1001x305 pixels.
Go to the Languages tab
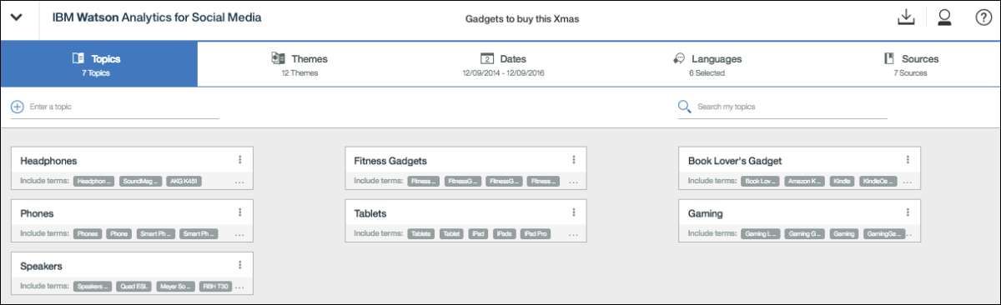point(707,65)
